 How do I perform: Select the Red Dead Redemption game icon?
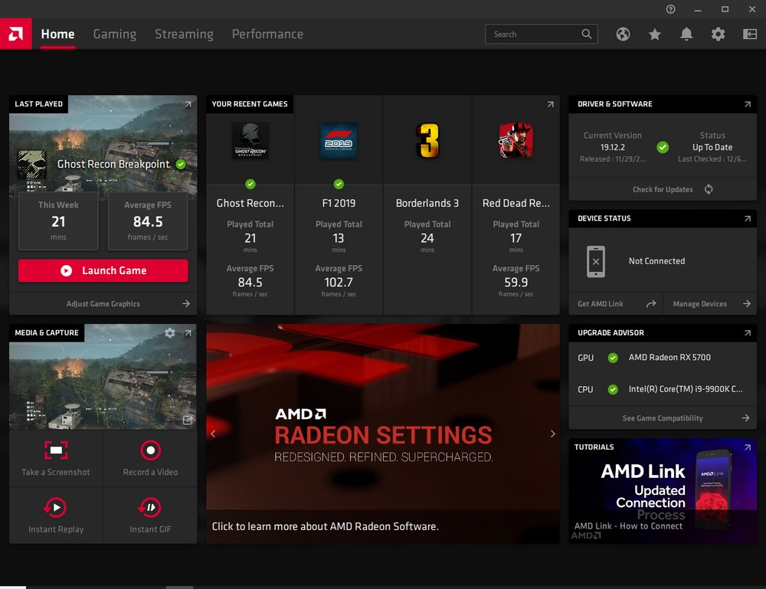(516, 141)
